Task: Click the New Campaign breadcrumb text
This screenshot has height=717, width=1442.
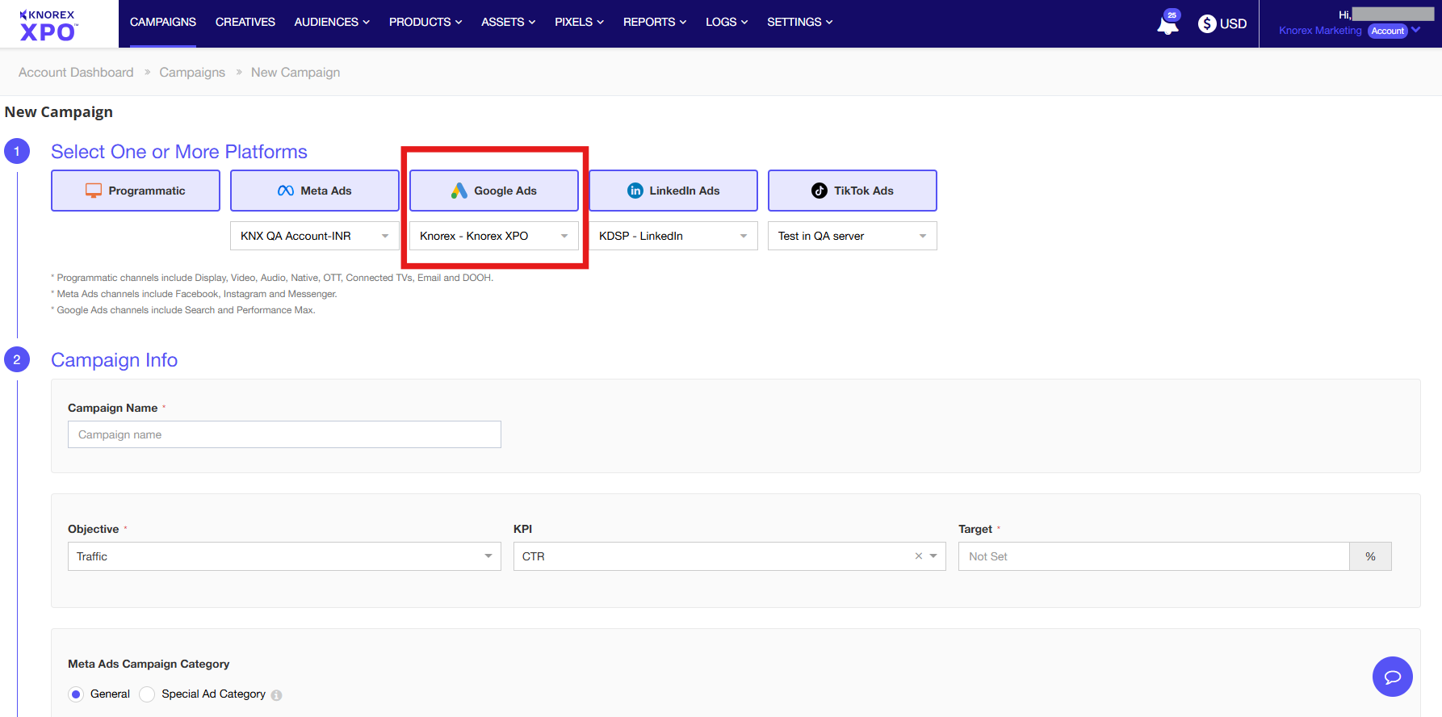Action: [296, 72]
